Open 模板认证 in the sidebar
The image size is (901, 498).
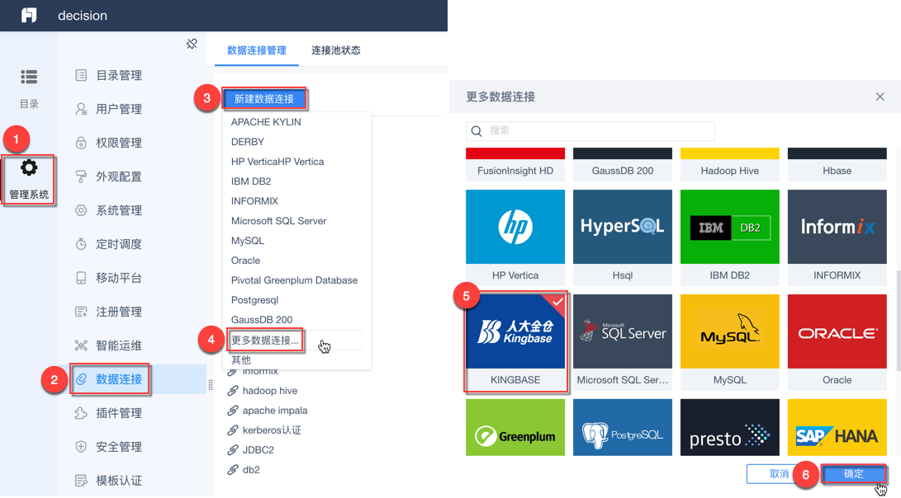click(x=109, y=481)
